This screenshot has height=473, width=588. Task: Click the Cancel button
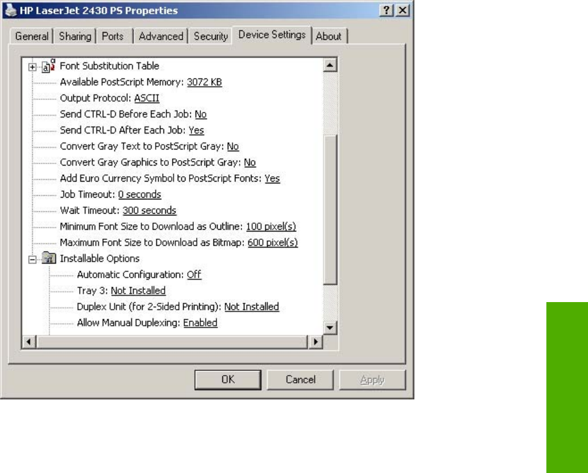click(x=300, y=380)
